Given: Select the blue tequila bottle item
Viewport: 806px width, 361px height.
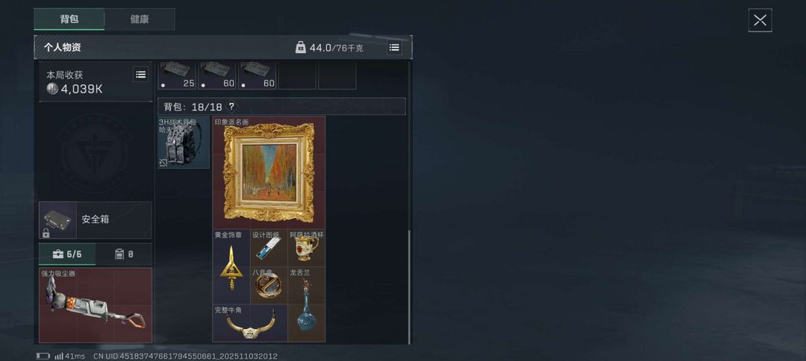Looking at the screenshot, I should pyautogui.click(x=307, y=304).
